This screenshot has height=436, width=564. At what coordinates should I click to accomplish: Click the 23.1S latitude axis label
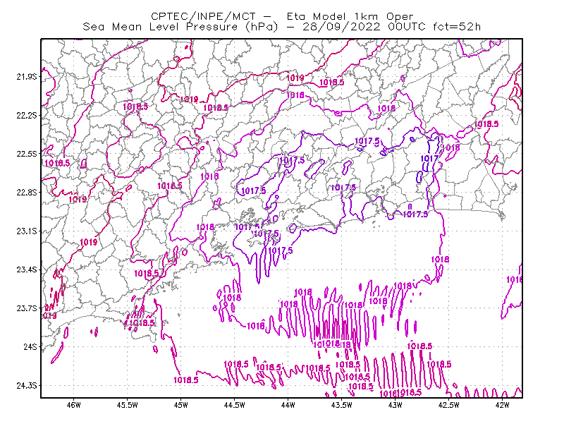point(27,231)
